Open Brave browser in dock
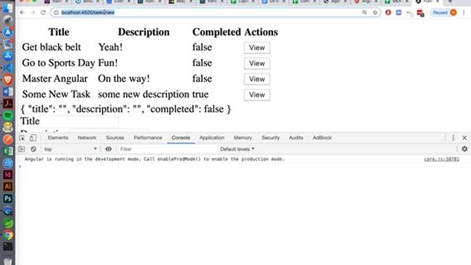471x265 pixels. (8, 79)
